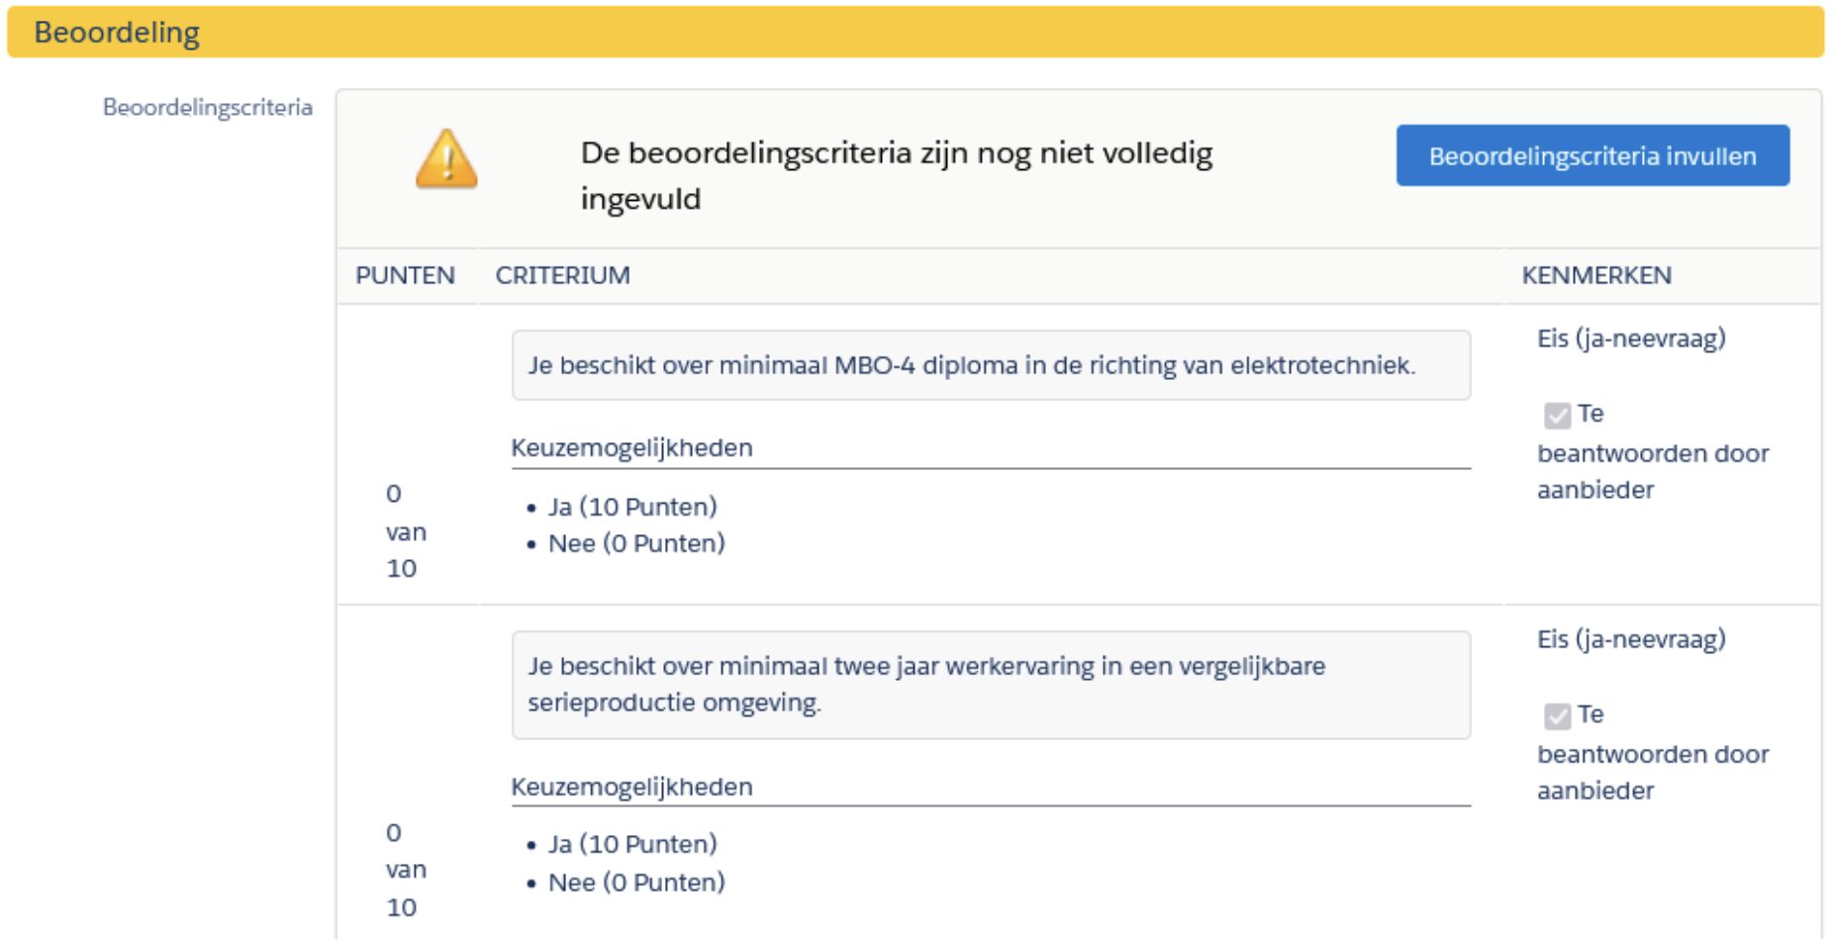Click 'Ja (10 Punten)' under werkervaring criterion
This screenshot has width=1833, height=948.
pyautogui.click(x=632, y=844)
